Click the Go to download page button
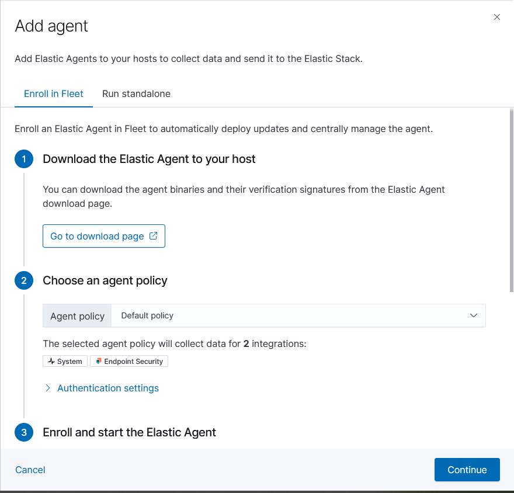This screenshot has height=493, width=514. click(103, 236)
